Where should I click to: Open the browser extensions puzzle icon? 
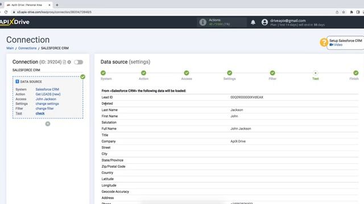(351, 12)
